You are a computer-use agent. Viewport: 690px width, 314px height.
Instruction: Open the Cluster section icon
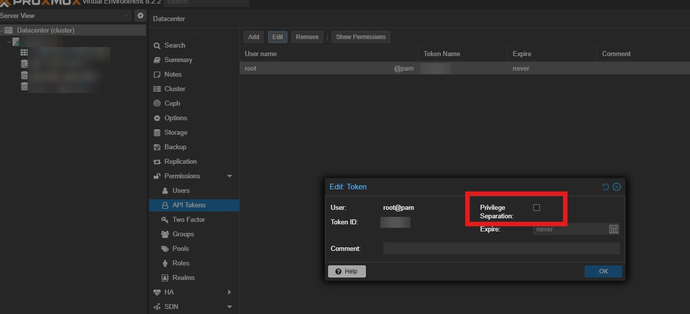click(157, 89)
